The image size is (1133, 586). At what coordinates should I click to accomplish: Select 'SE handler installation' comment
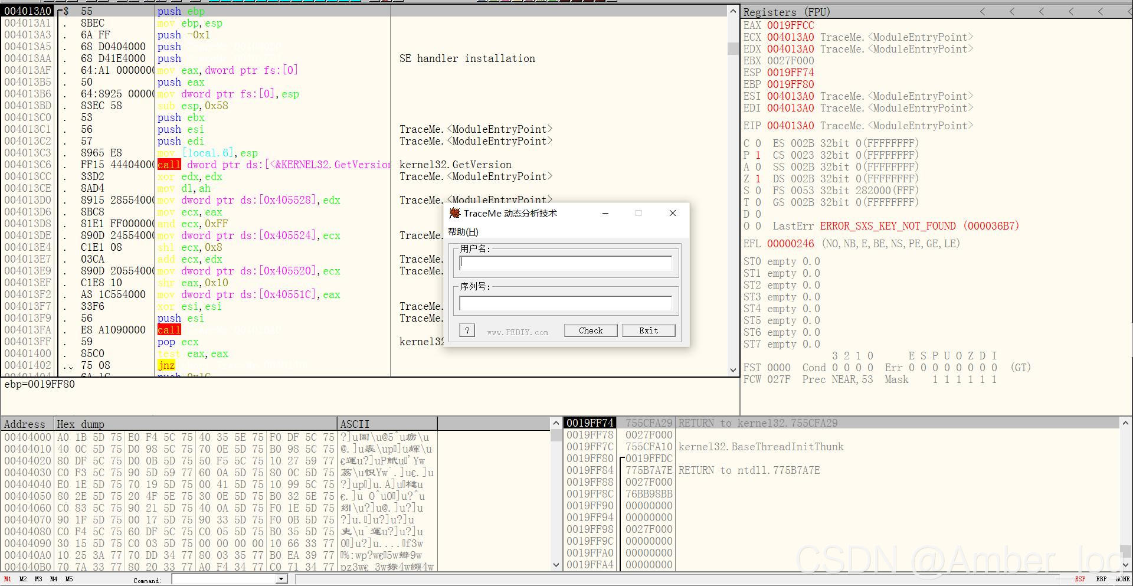pyautogui.click(x=467, y=58)
